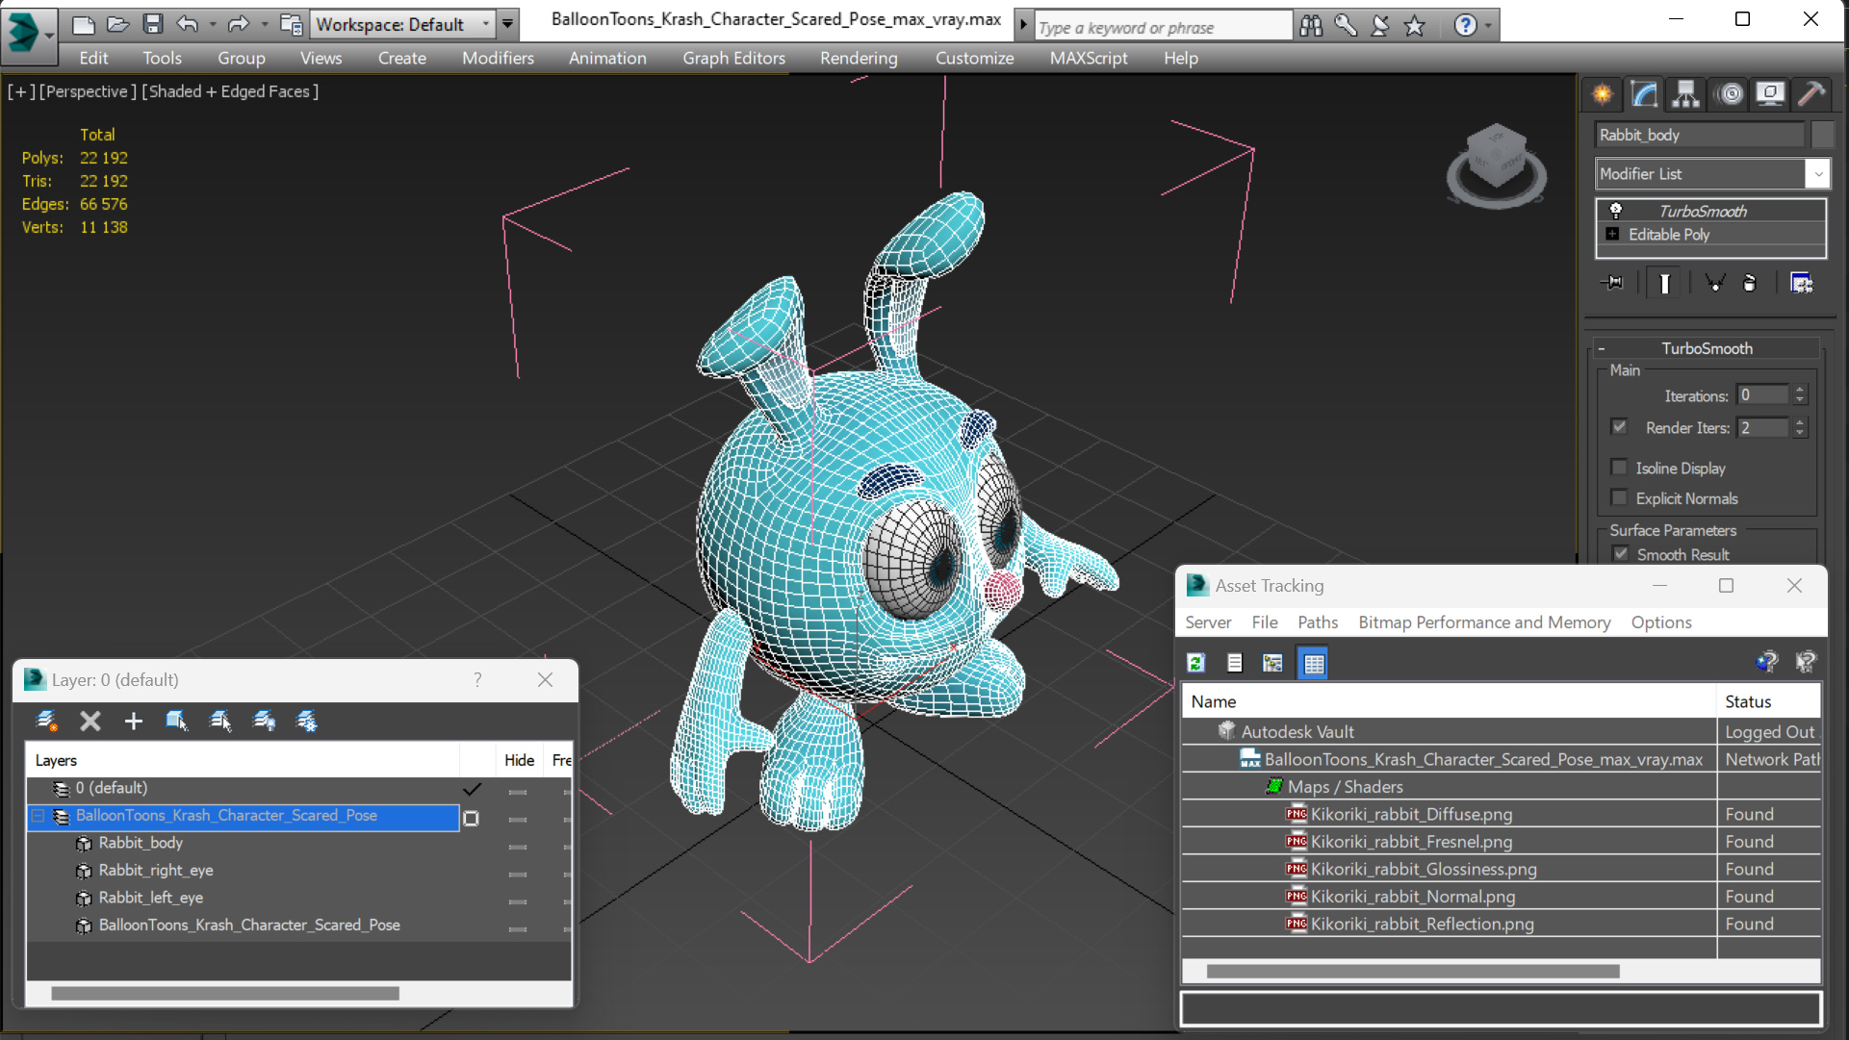The height and width of the screenshot is (1040, 1849).
Task: Click the star favorites icon in title bar
Action: pyautogui.click(x=1414, y=26)
